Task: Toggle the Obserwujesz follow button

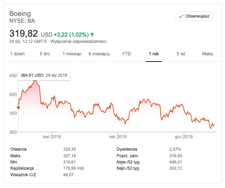Action: coord(194,16)
